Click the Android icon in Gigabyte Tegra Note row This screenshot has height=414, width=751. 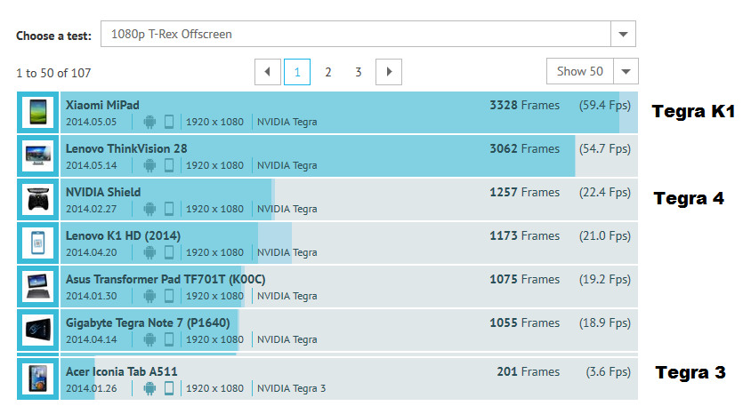[149, 339]
